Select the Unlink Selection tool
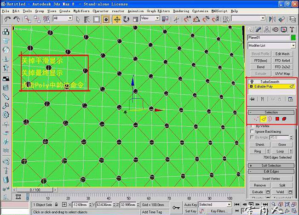This screenshot has height=215, width=299. tap(37, 19)
